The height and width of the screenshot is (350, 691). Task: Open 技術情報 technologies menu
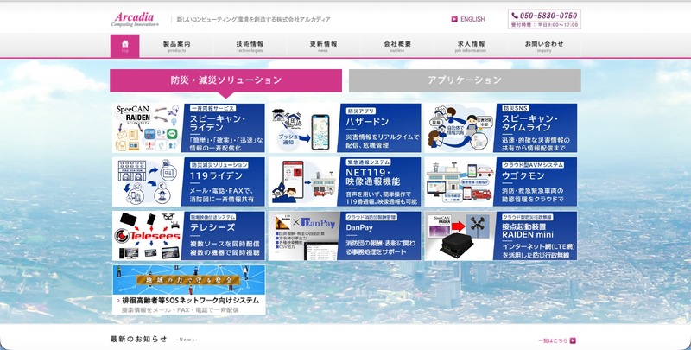250,46
